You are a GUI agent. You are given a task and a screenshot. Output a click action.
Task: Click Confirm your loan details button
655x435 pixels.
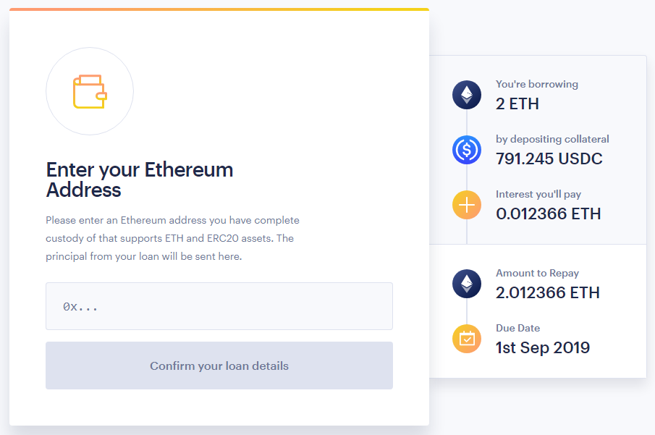click(x=219, y=366)
